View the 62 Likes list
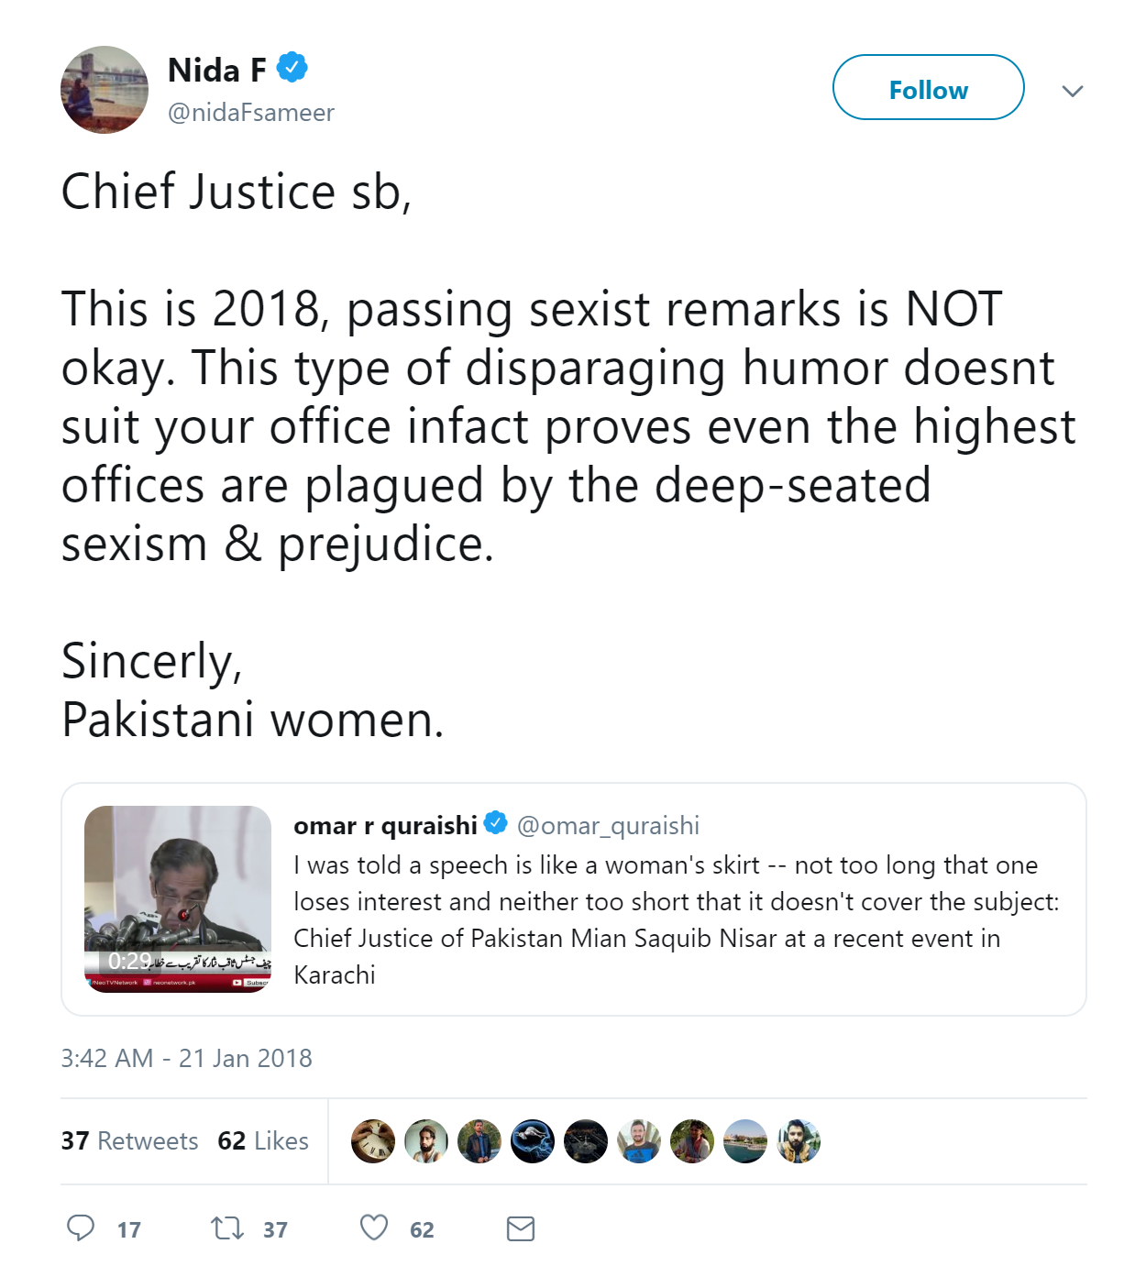The width and height of the screenshot is (1146, 1288). pyautogui.click(x=263, y=1141)
